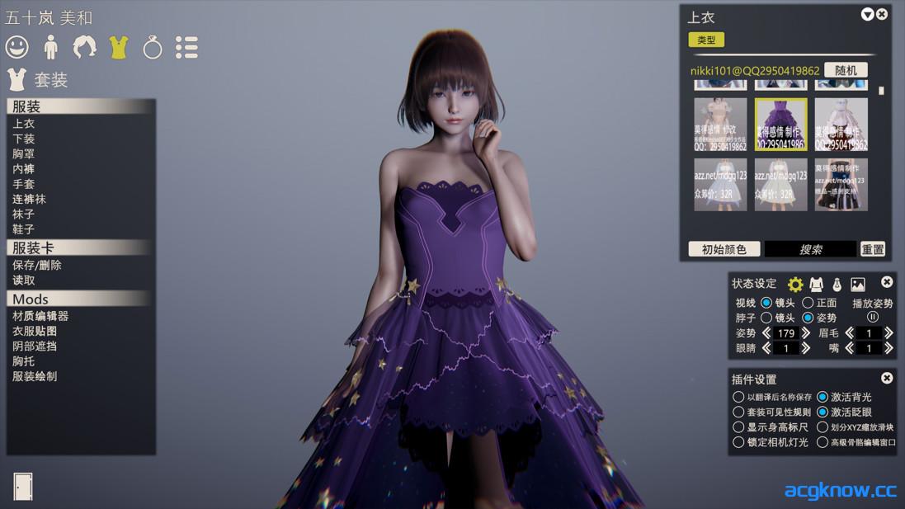The width and height of the screenshot is (905, 509).
Task: Close the 插件设置 panel
Action: (887, 378)
